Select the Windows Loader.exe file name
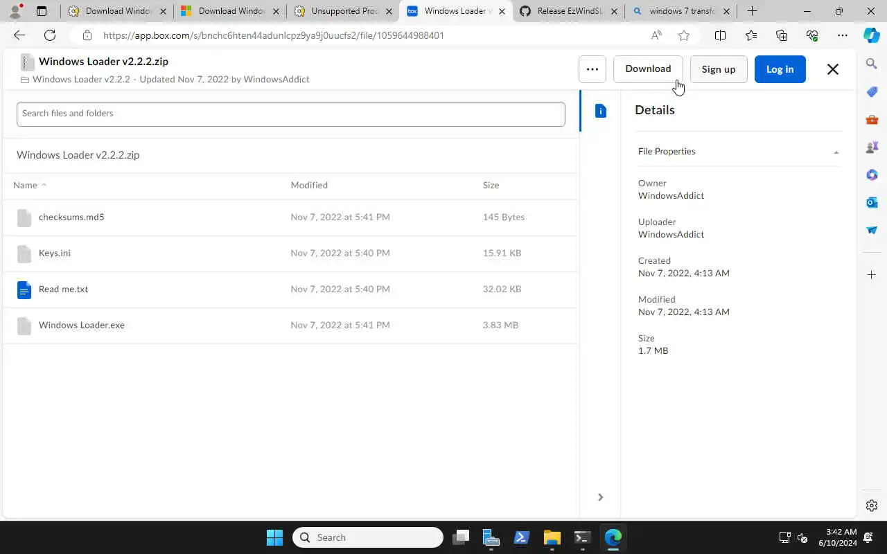Screen dimensions: 887x554 pyautogui.click(x=82, y=325)
